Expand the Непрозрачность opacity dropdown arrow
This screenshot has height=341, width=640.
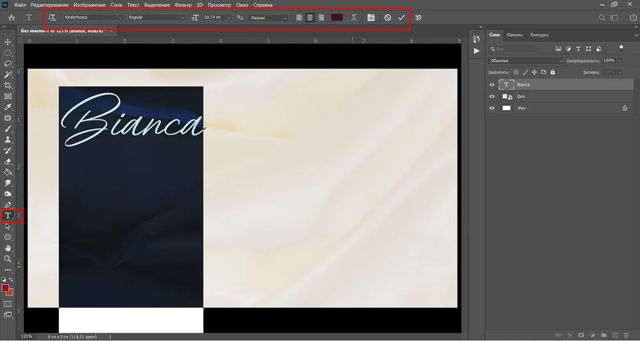coord(620,61)
